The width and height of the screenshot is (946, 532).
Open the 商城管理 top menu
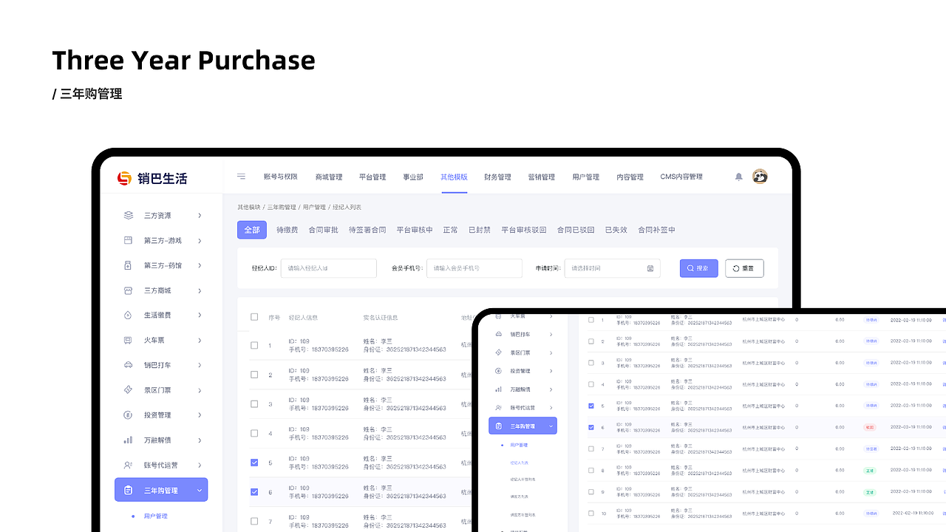click(329, 177)
